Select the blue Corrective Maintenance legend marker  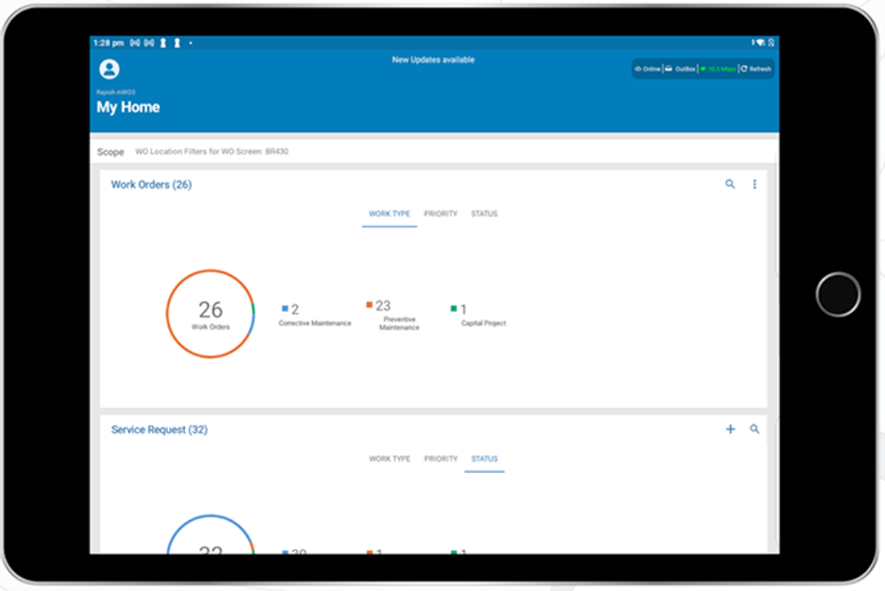285,308
